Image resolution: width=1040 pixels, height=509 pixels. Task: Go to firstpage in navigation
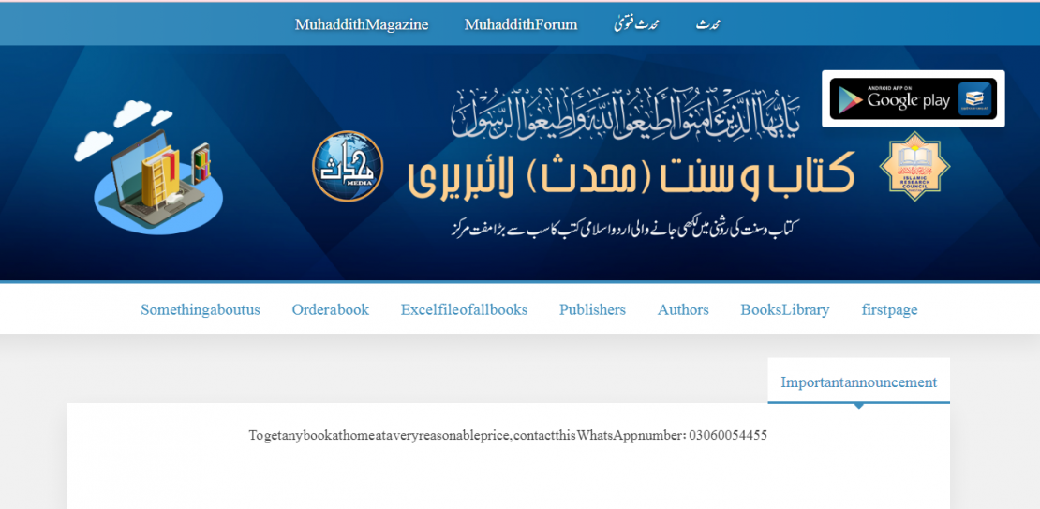click(889, 309)
